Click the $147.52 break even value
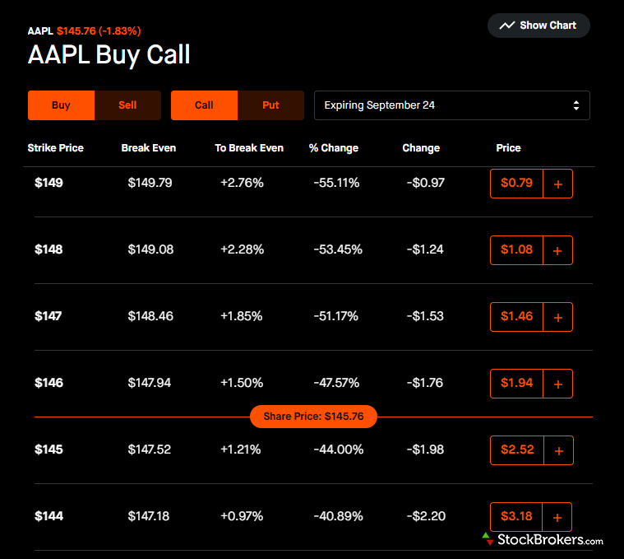 [150, 450]
